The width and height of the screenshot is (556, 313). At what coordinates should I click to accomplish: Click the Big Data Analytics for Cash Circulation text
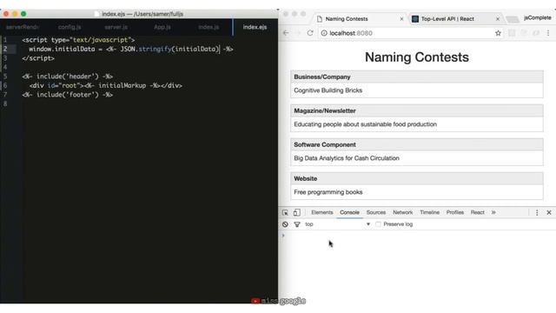click(x=347, y=158)
